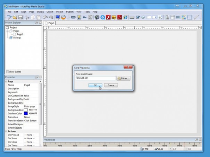
Task: Open the Publish icon dropdown arrow
Action: [x=67, y=19]
